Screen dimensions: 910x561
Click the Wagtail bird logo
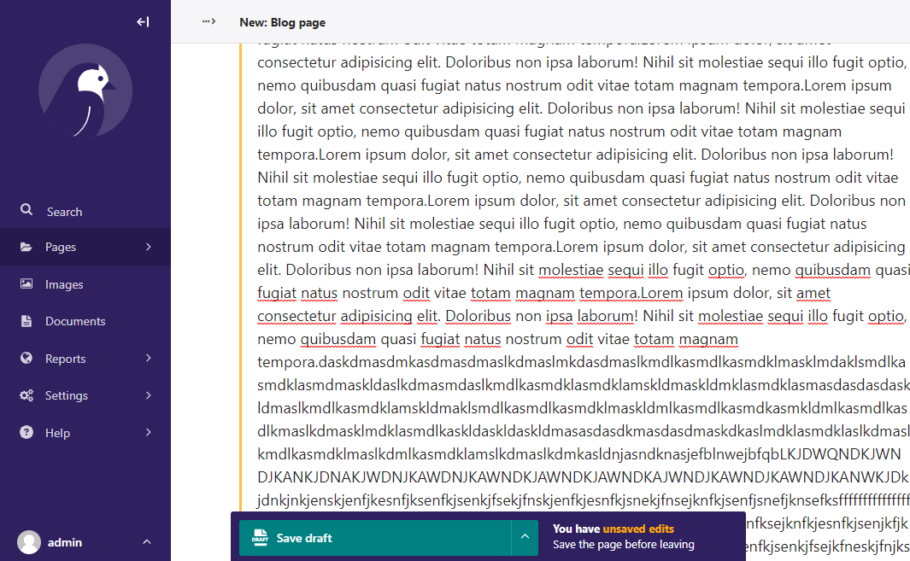(85, 91)
